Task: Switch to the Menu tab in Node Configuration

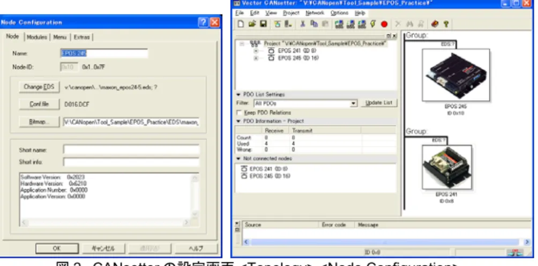Action: 59,37
